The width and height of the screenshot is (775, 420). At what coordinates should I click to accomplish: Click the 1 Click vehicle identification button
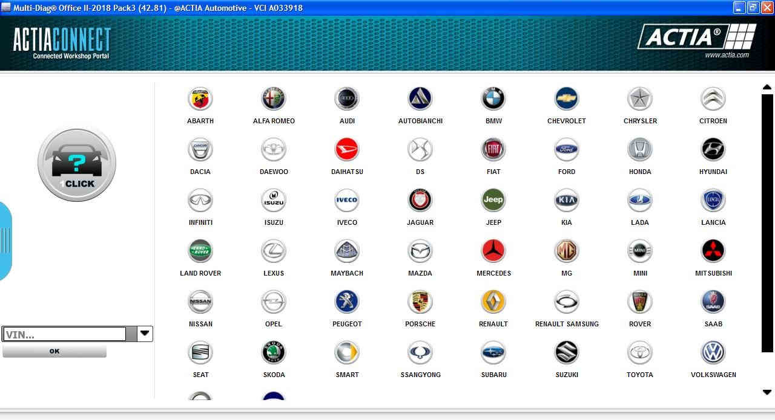[x=77, y=164]
